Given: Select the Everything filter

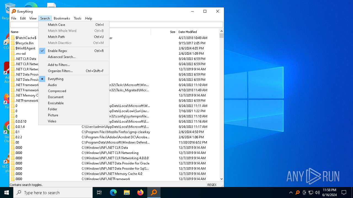Looking at the screenshot, I should (74, 79).
